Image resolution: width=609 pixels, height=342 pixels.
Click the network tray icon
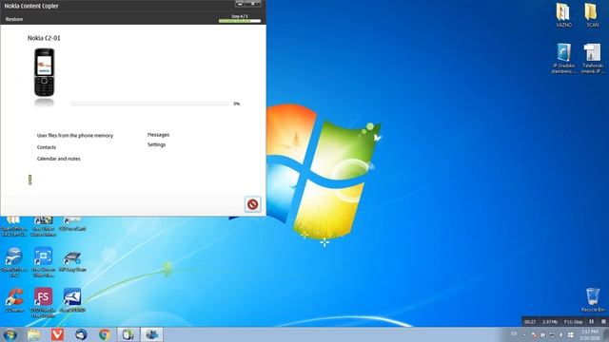pos(552,334)
